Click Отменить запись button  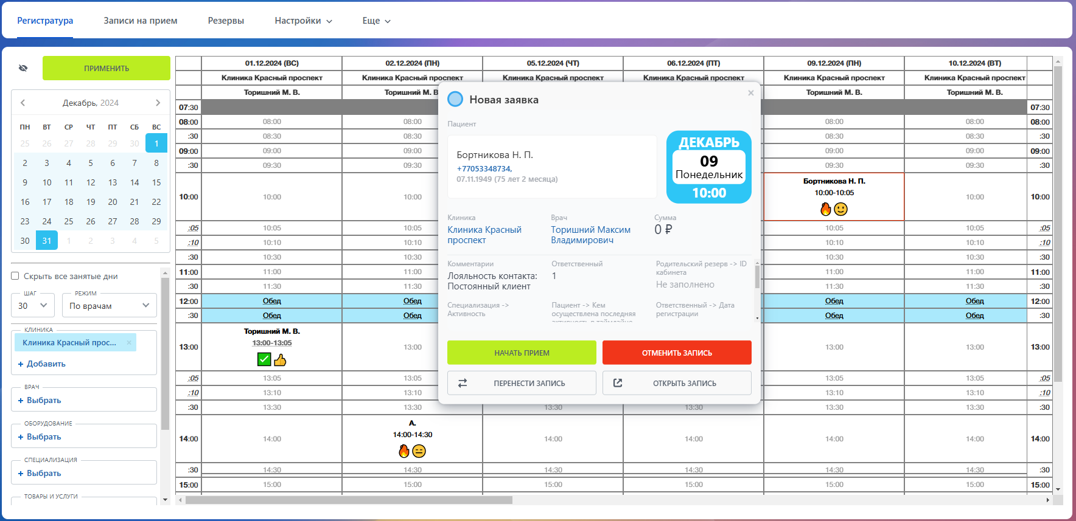(677, 353)
